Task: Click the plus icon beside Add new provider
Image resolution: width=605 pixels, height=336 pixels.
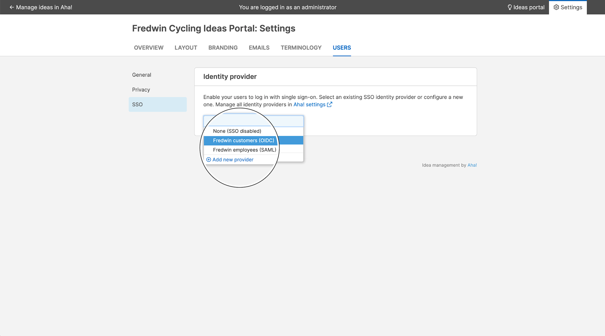Action: pyautogui.click(x=208, y=160)
